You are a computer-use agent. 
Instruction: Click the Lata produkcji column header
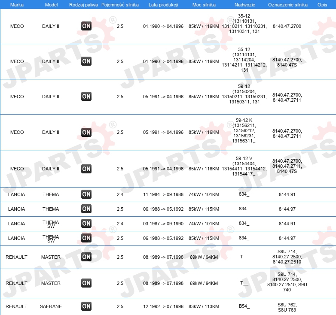[163, 5]
